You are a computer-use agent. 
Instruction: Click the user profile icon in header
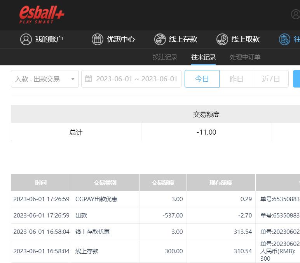point(296,14)
